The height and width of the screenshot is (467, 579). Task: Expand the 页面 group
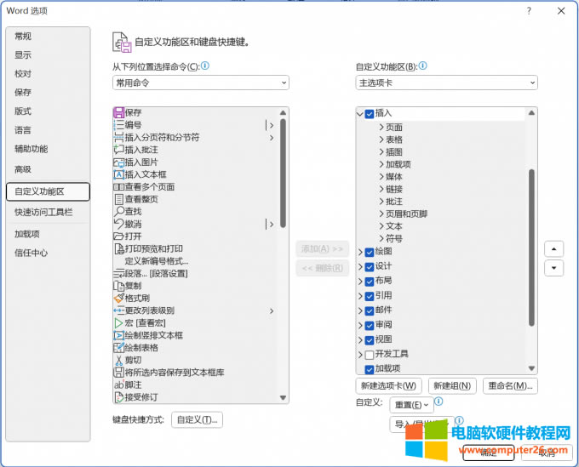tap(381, 128)
